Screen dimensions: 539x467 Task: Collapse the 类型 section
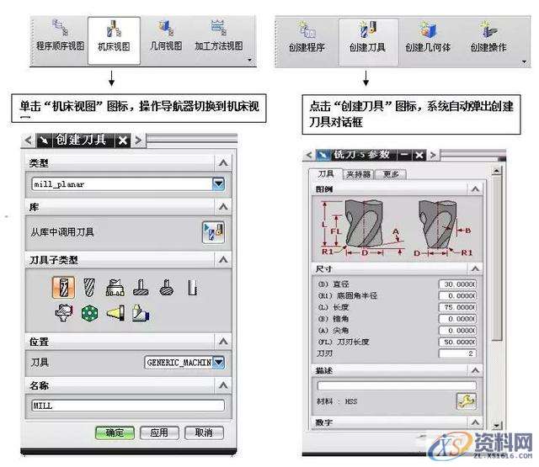click(x=223, y=162)
